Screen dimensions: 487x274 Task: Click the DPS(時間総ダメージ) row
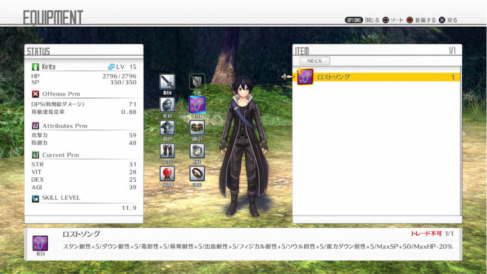click(84, 104)
